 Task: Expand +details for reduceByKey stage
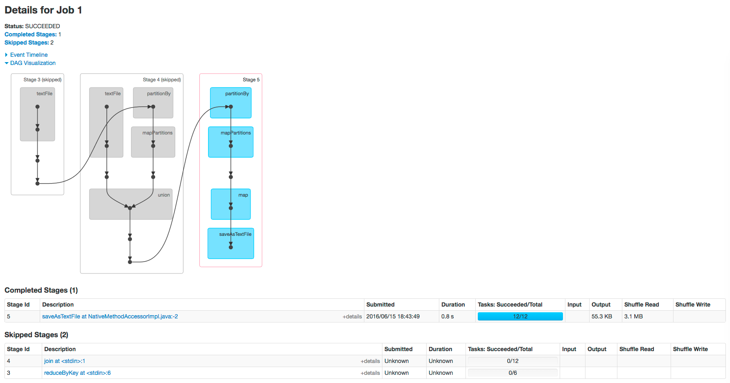pos(370,373)
